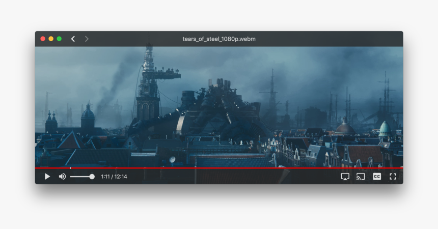Click the tears_of_steel_1080p.webm title

(x=219, y=39)
